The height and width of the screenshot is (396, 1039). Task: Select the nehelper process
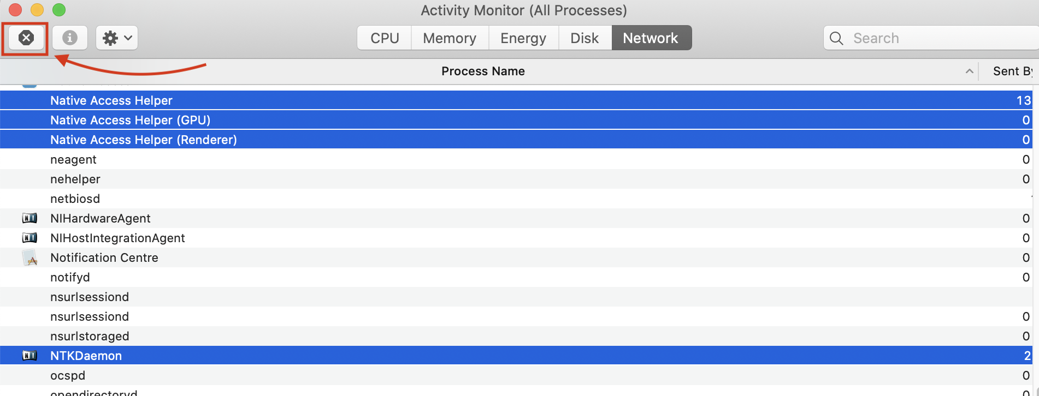75,179
